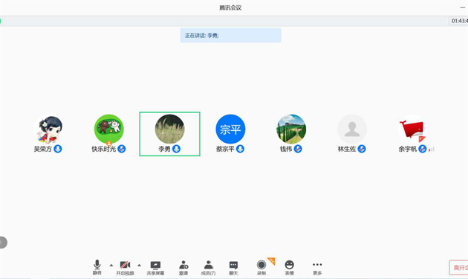Open the 表情 emoji reactions
Screen dimensions: 468x279
pos(289,267)
